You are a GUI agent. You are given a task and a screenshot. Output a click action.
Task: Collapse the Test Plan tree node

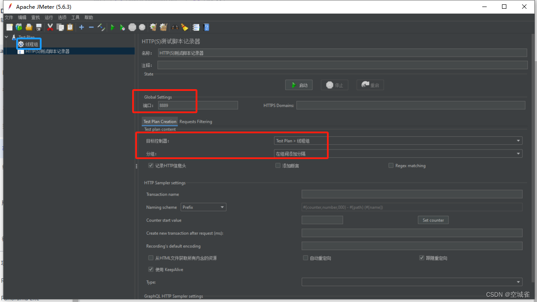pyautogui.click(x=7, y=37)
